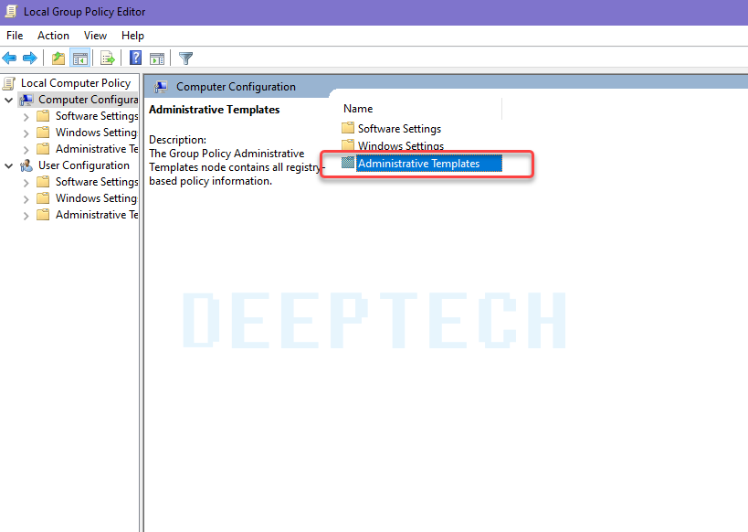The height and width of the screenshot is (532, 748).
Task: Select Administrative Templates label under User Configuration in the tree
Action: tap(97, 215)
